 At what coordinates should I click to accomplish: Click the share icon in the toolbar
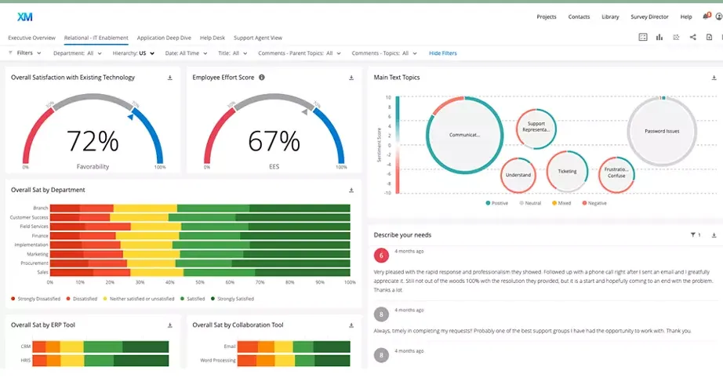pyautogui.click(x=692, y=37)
